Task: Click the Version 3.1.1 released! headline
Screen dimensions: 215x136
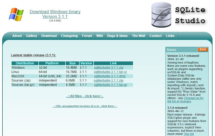Action: click(183, 56)
